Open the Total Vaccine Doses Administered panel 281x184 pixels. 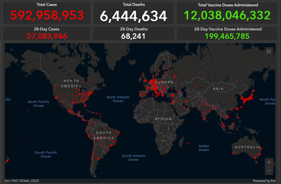click(x=228, y=13)
